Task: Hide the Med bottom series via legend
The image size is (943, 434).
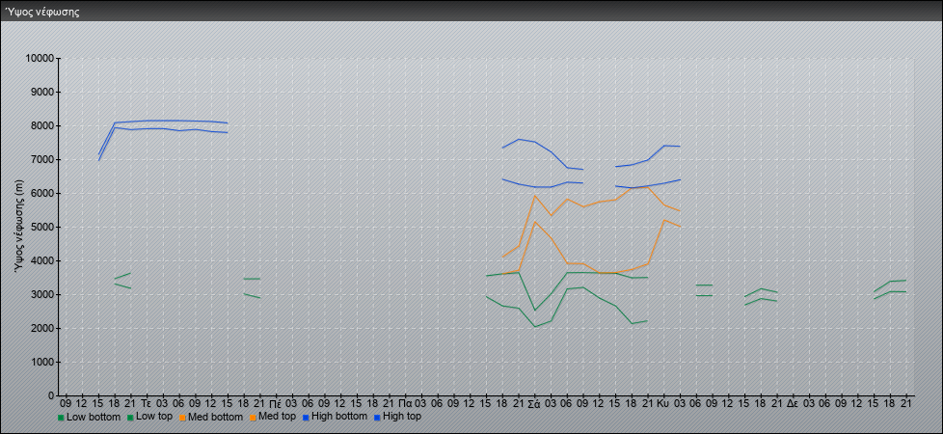Action: pos(210,417)
